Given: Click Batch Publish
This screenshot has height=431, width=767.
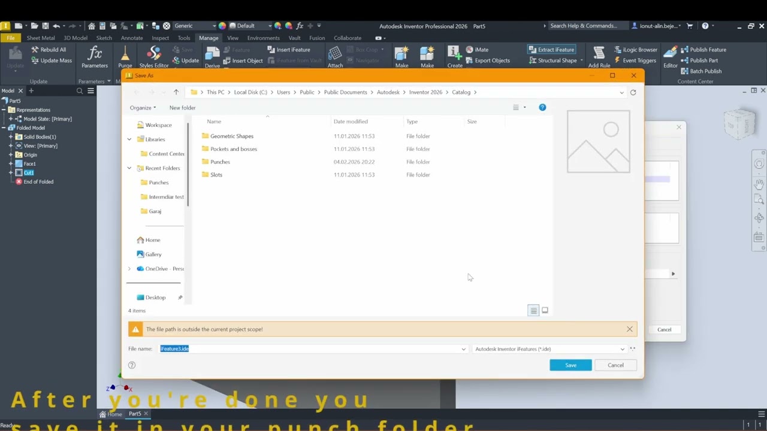Looking at the screenshot, I should tap(700, 71).
